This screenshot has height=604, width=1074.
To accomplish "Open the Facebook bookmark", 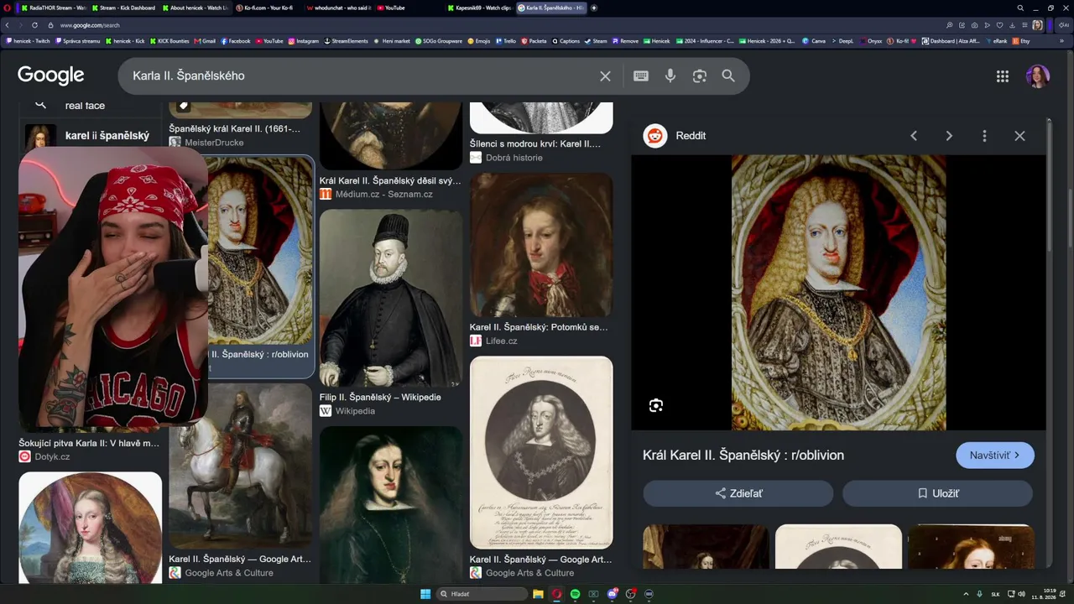I will click(x=236, y=40).
